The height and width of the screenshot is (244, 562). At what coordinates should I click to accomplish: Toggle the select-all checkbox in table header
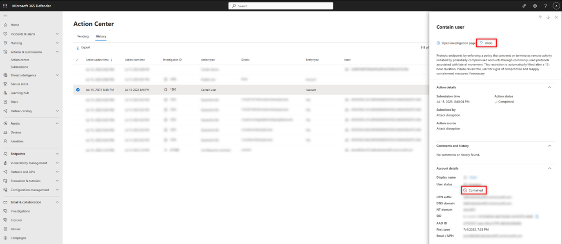click(x=78, y=59)
